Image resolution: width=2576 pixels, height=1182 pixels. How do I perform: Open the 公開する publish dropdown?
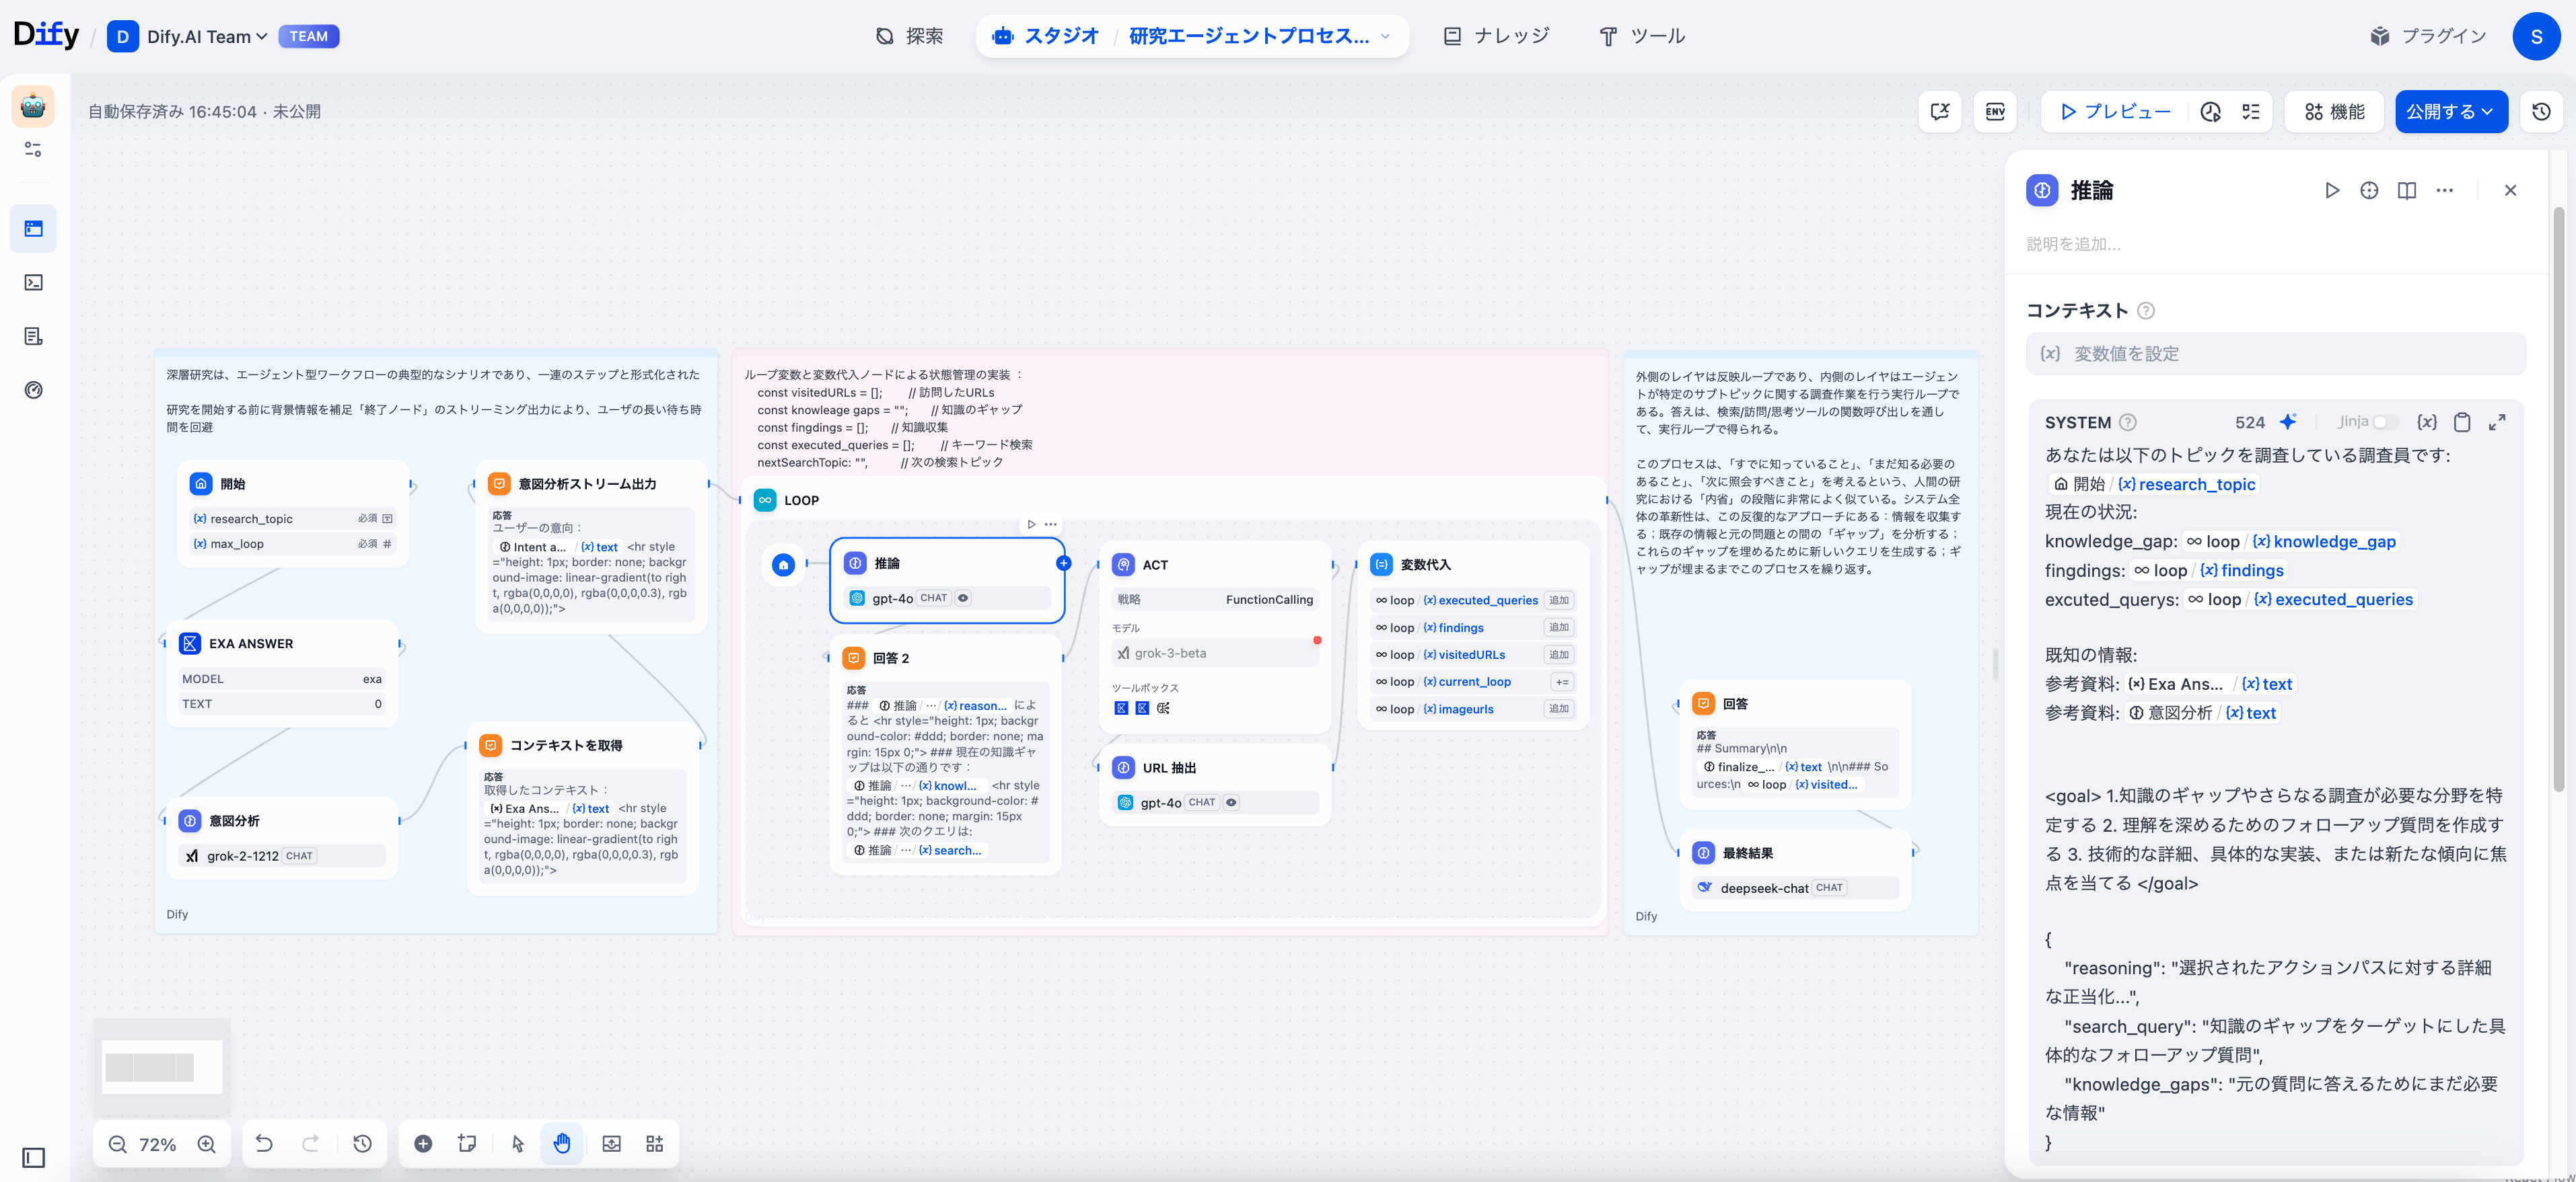[2450, 112]
